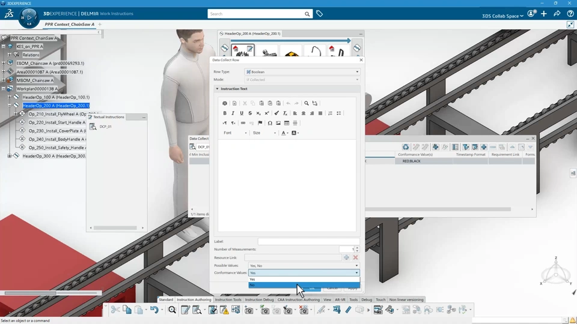Click the help question mark icon
This screenshot has height=324, width=577.
(570, 14)
